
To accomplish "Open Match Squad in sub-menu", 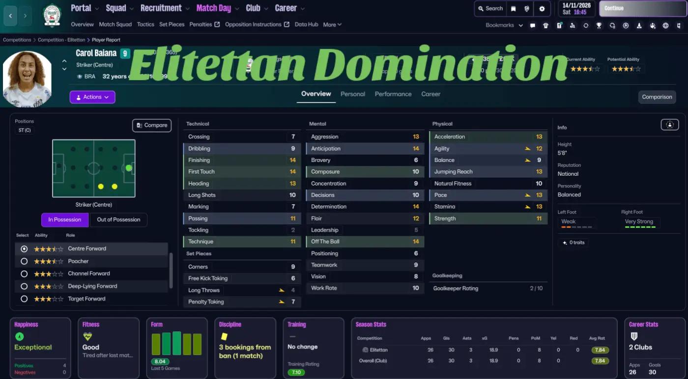I will click(115, 25).
